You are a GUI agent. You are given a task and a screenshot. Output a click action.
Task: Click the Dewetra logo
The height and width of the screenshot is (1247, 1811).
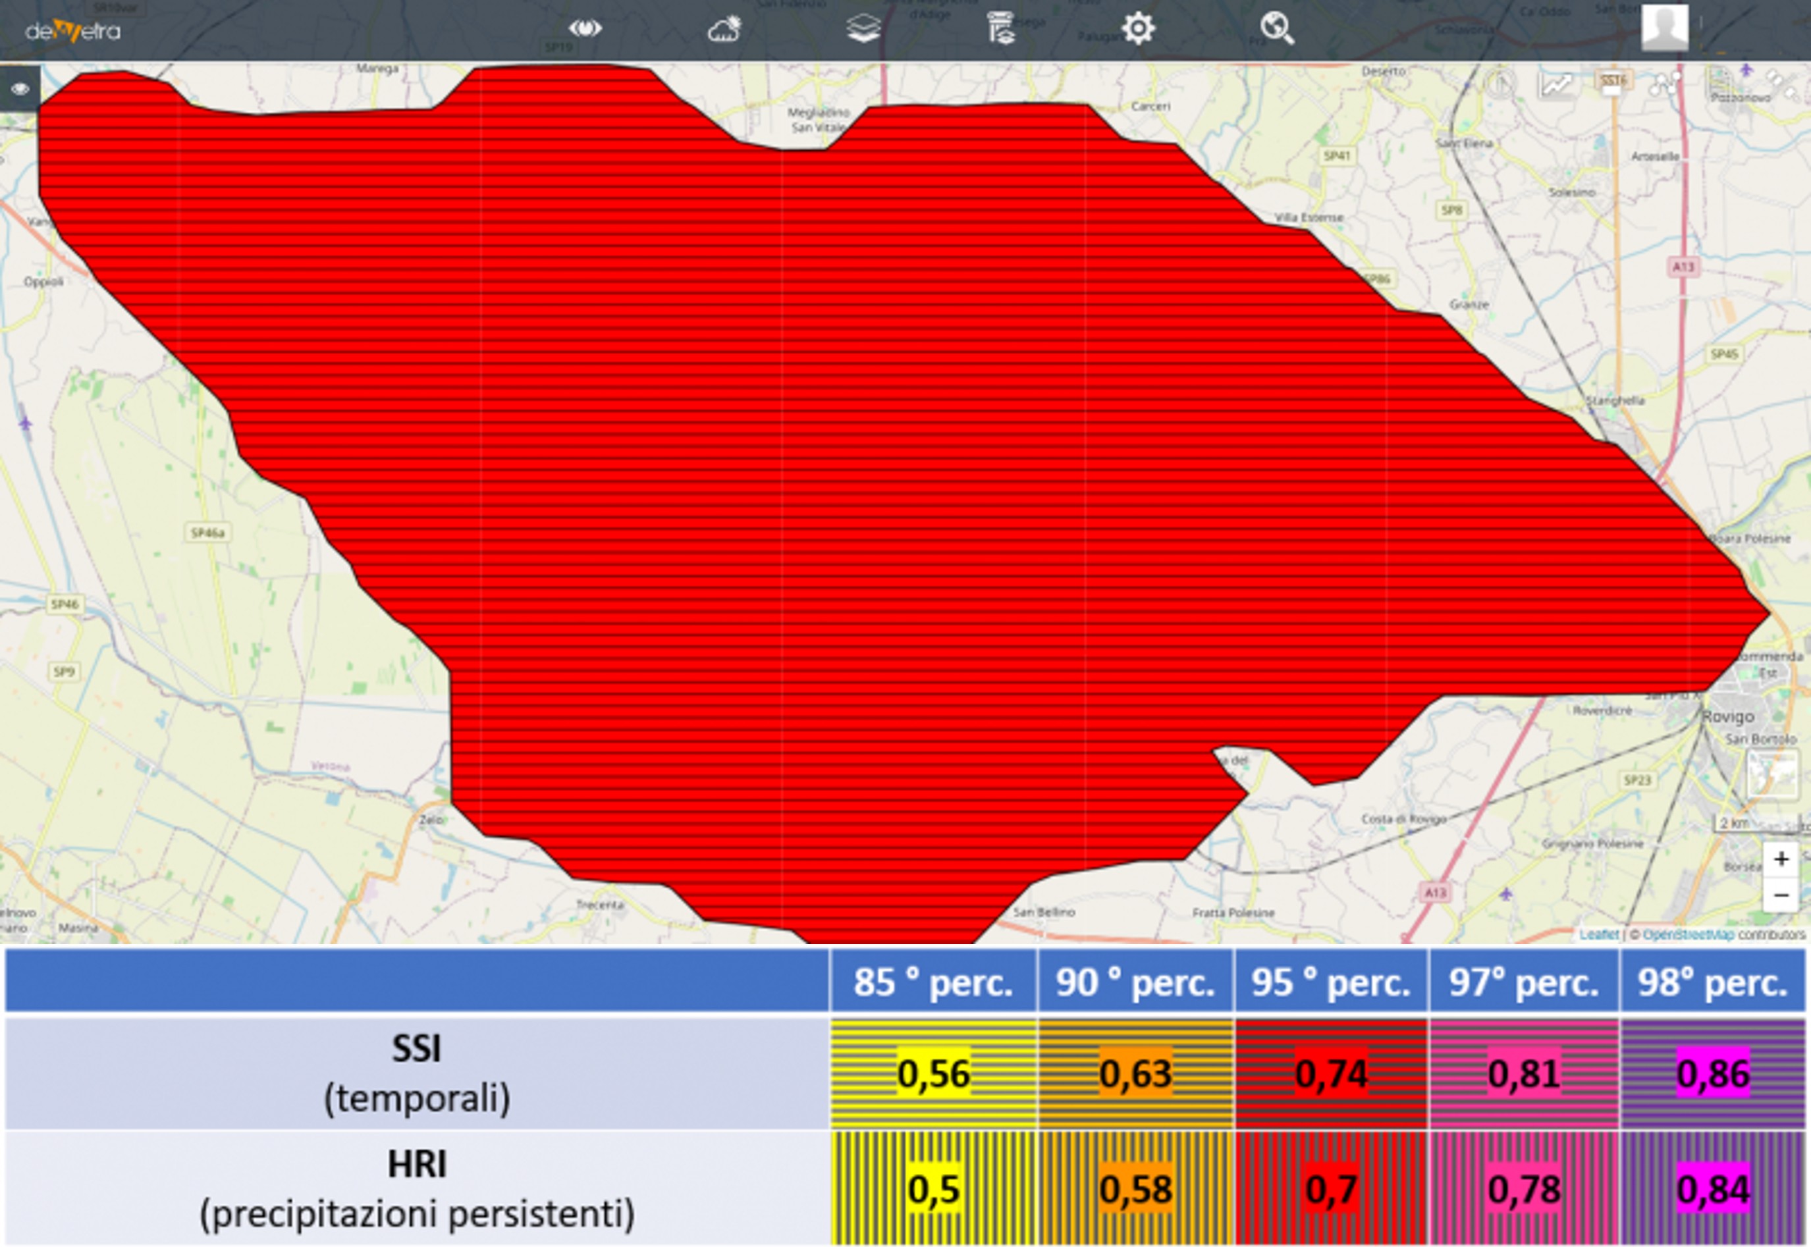click(72, 31)
